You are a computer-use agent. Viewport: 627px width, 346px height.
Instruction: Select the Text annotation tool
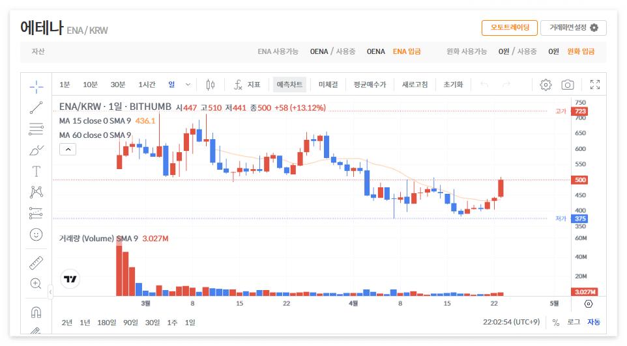point(36,171)
